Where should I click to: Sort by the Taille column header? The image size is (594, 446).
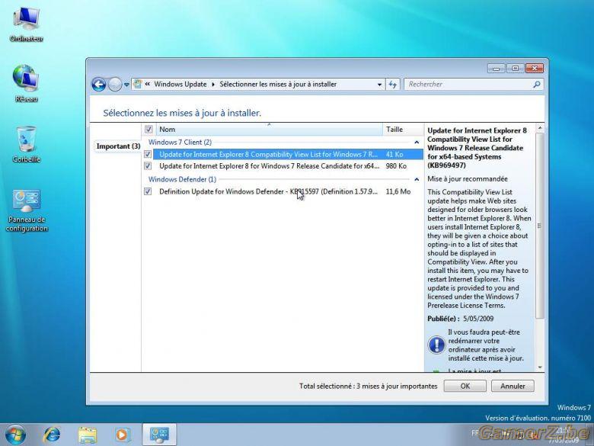coord(403,130)
